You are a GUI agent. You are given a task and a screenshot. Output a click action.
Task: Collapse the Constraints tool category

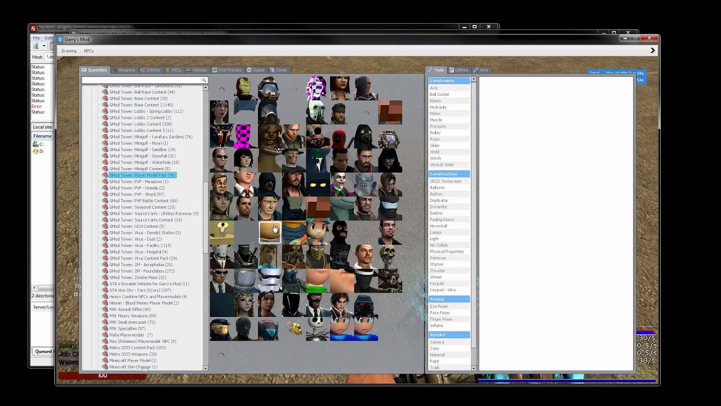[449, 81]
